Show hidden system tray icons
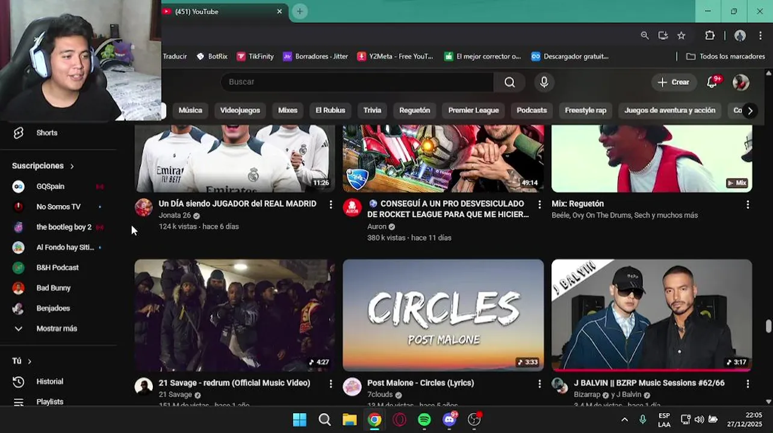 (624, 420)
